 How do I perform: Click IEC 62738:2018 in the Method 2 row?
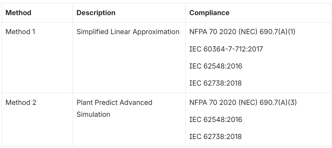(x=215, y=137)
